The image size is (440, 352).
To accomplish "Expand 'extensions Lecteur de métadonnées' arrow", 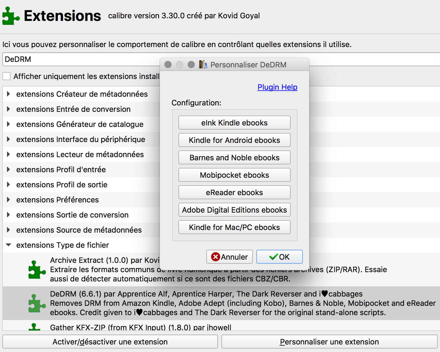I will click(8, 154).
